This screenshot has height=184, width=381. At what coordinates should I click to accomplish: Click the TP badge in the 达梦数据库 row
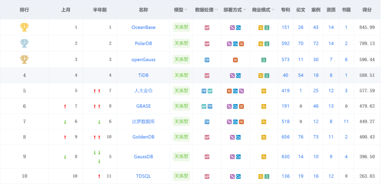(207, 122)
